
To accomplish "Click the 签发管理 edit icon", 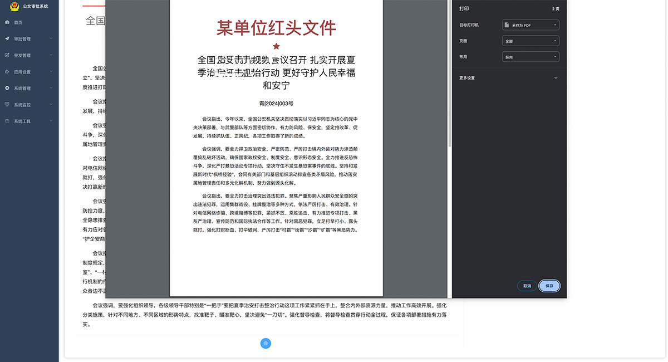I will coord(7,55).
